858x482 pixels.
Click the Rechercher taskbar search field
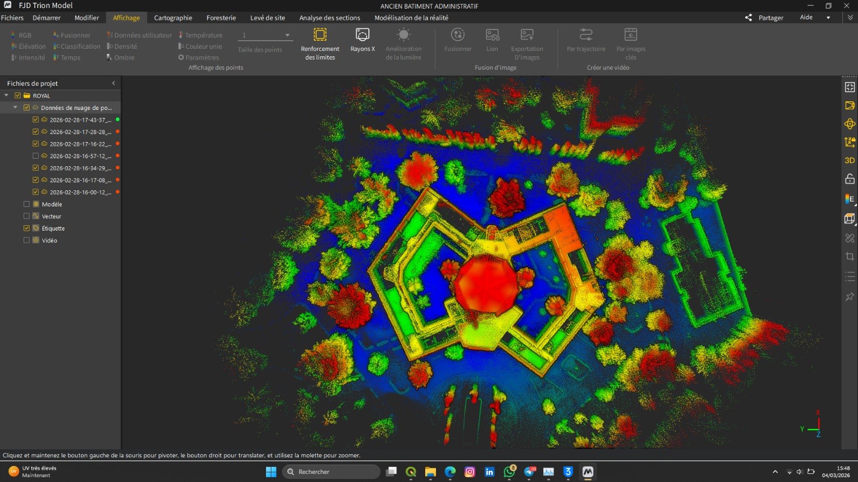(331, 472)
